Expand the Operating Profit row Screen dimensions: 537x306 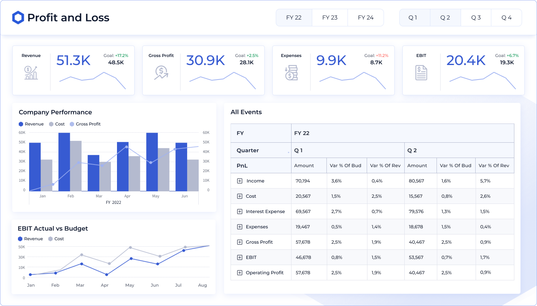(x=240, y=273)
